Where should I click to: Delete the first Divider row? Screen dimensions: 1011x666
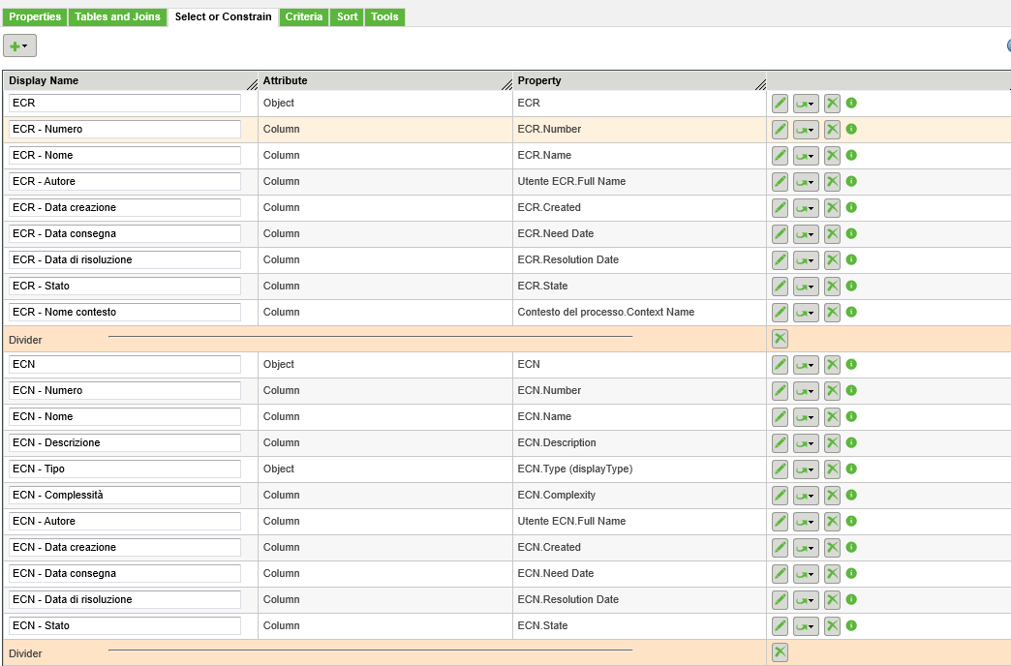tap(780, 338)
